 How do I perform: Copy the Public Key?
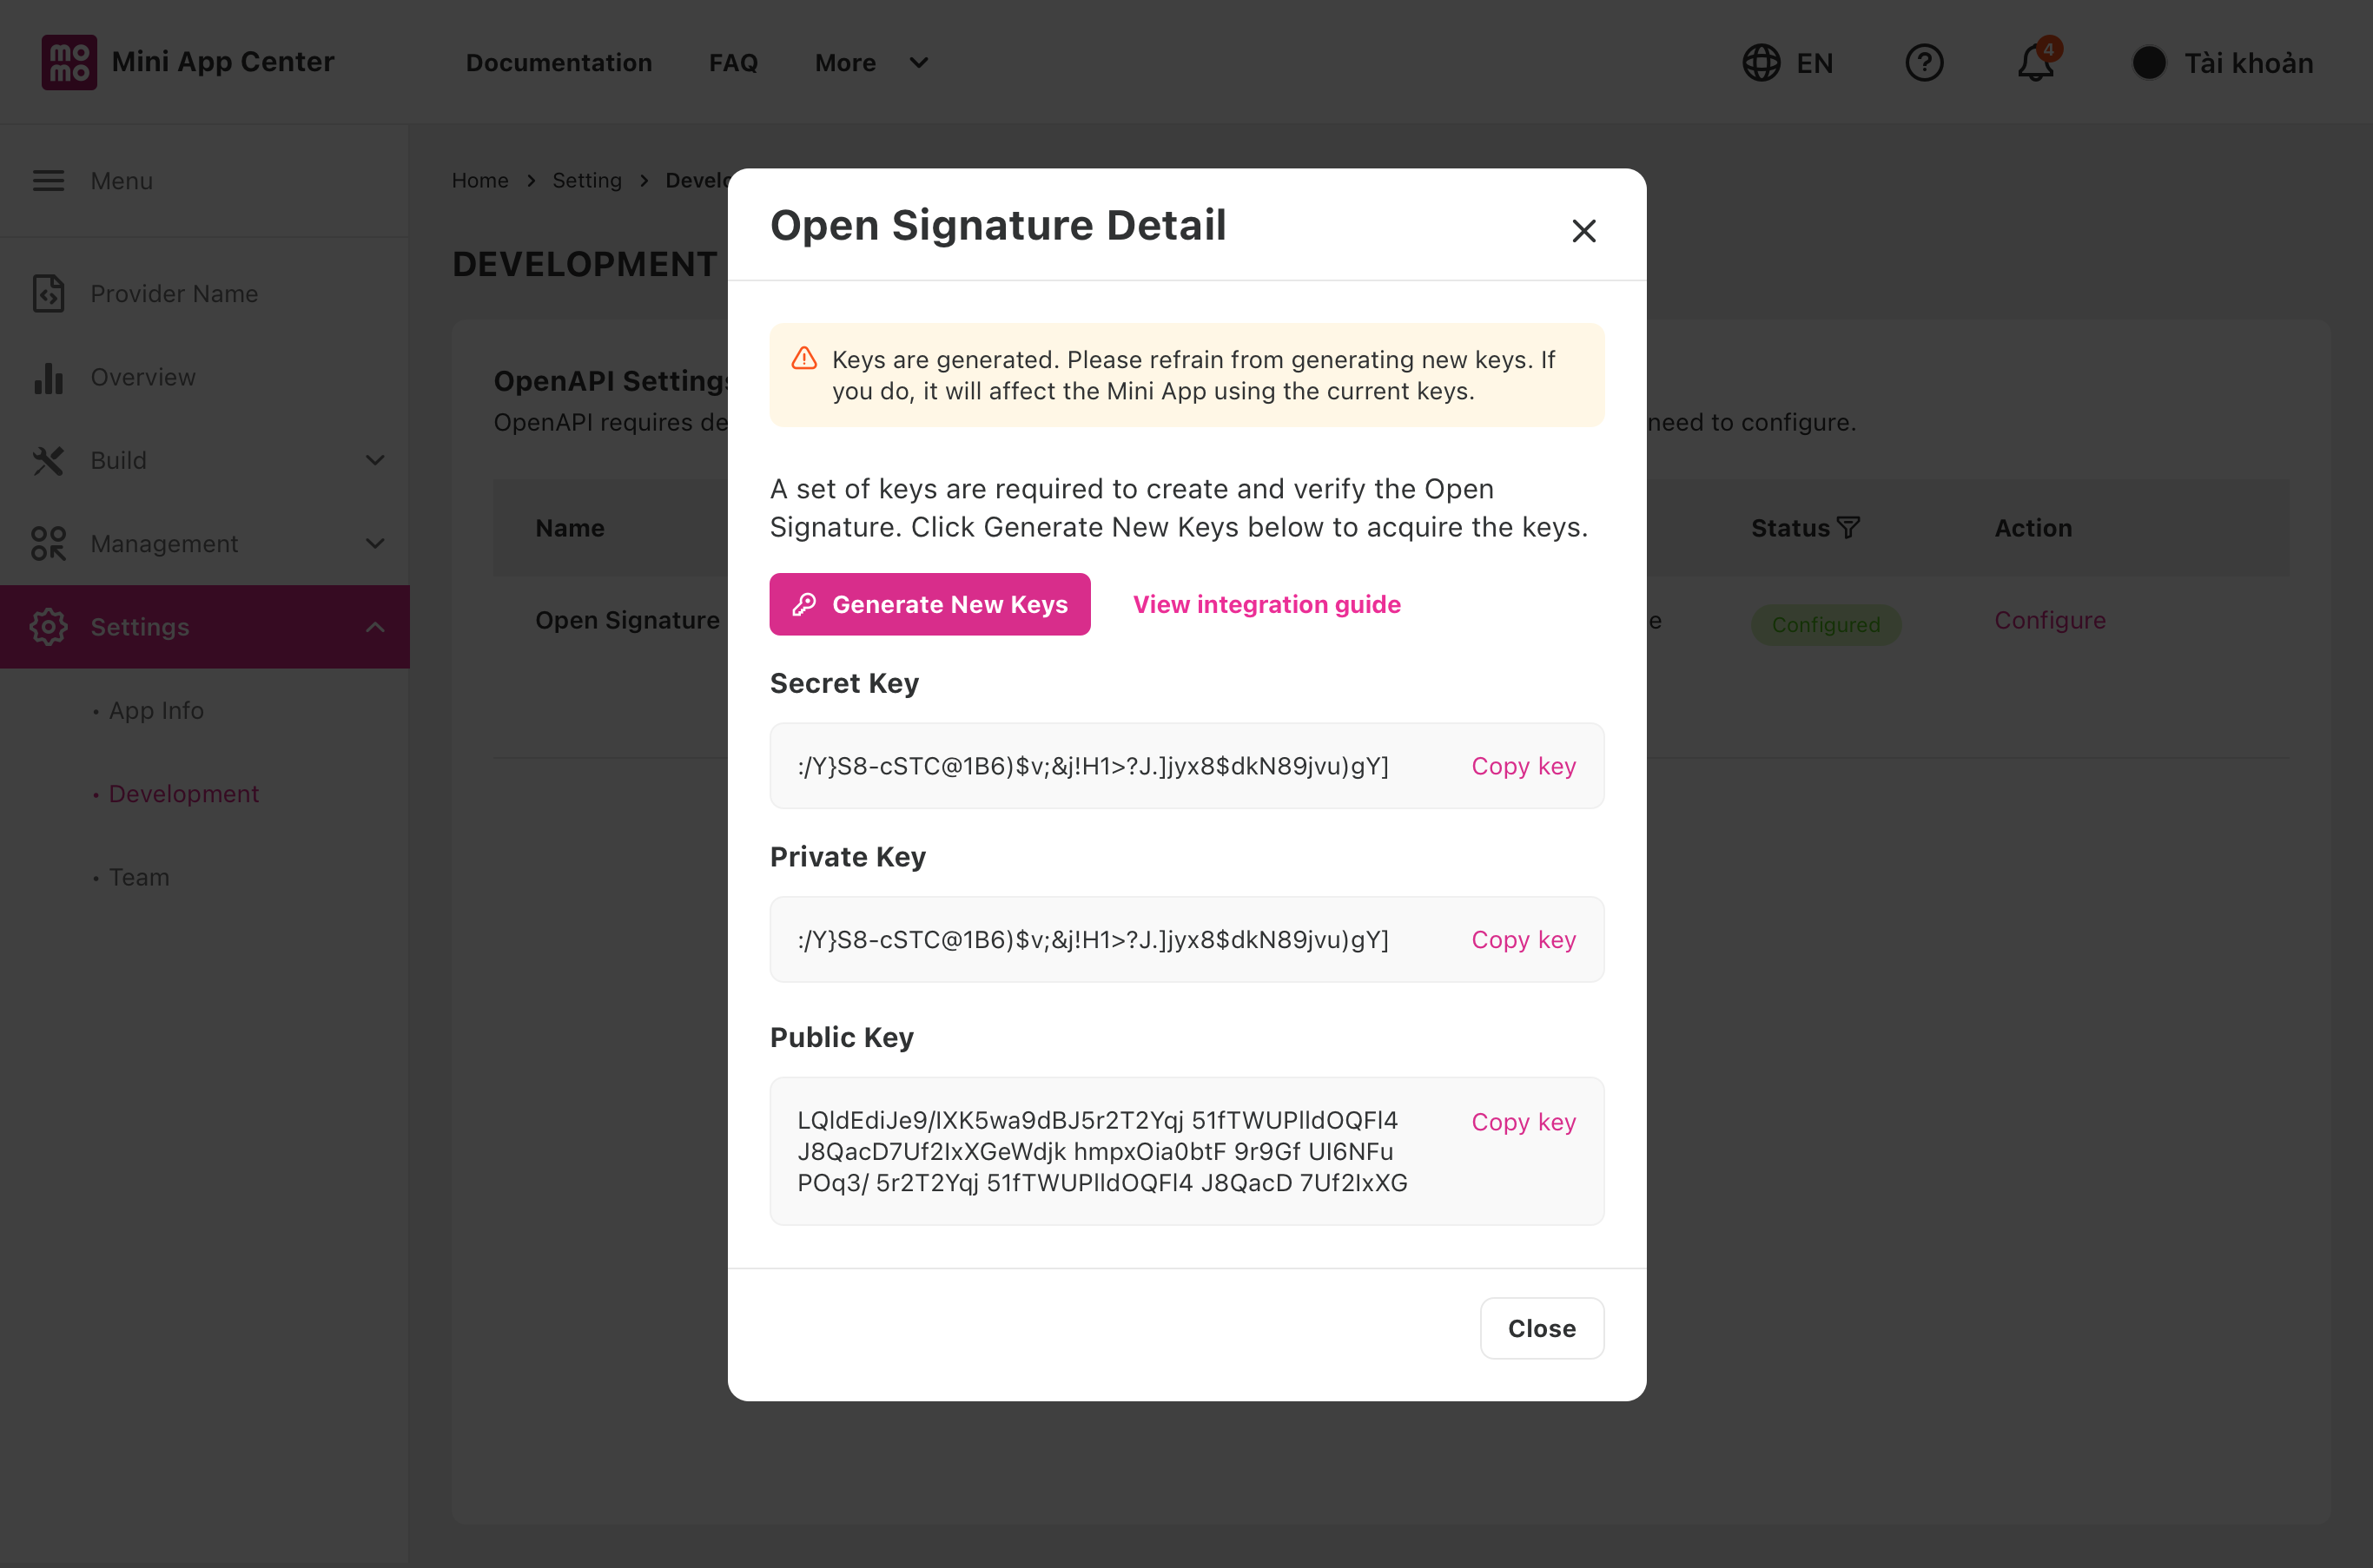pos(1524,1122)
